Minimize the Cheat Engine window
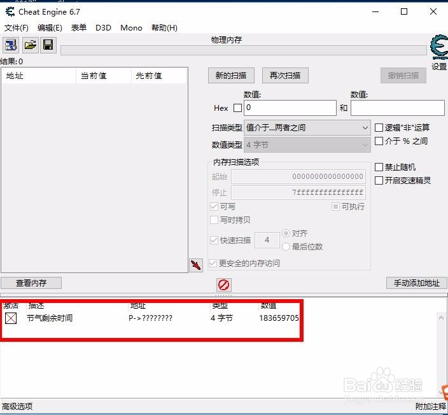448x415 pixels. pos(375,11)
